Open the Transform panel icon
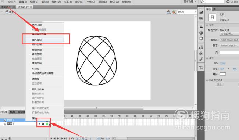The image size is (239, 140). tap(201, 39)
